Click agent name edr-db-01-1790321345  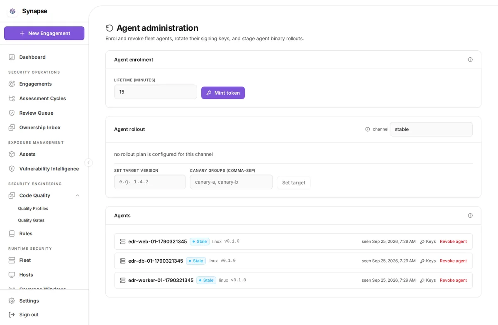pyautogui.click(x=156, y=261)
